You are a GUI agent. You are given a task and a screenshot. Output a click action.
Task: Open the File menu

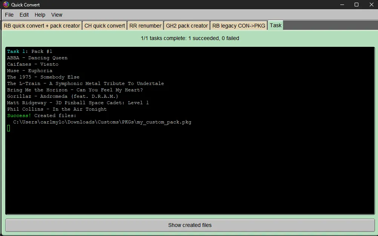[x=9, y=15]
